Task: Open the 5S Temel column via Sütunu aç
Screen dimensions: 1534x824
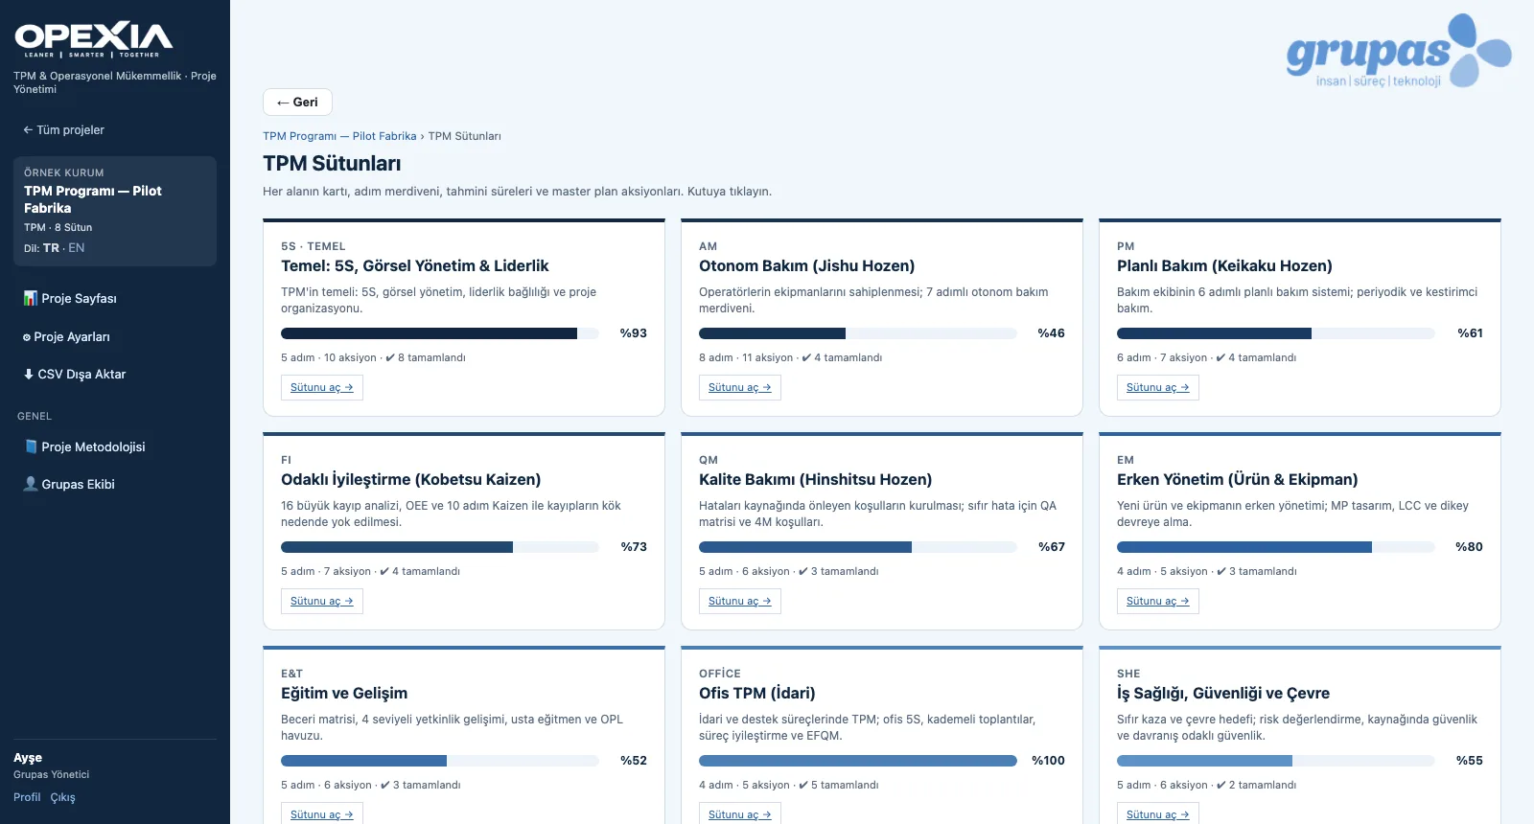Action: pyautogui.click(x=322, y=387)
